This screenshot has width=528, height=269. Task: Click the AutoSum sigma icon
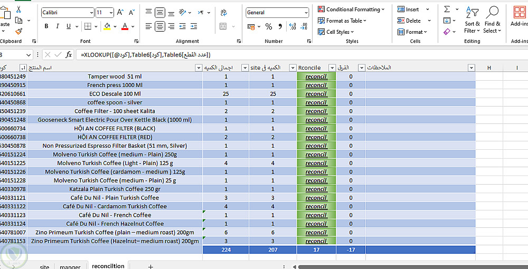[447, 9]
